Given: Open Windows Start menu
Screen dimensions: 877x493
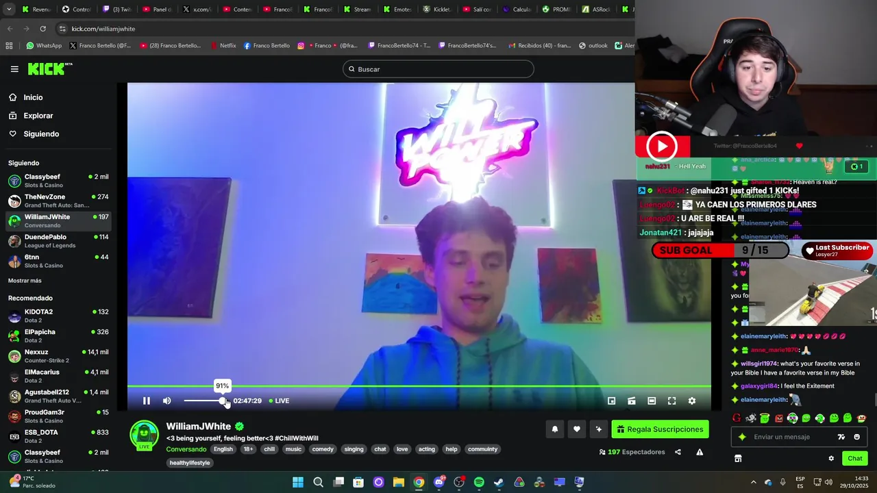Looking at the screenshot, I should pyautogui.click(x=298, y=482).
